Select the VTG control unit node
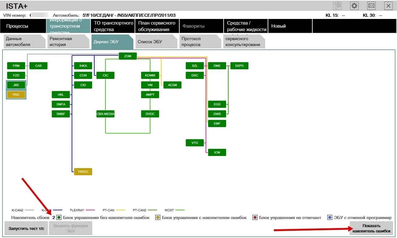 coord(195,143)
